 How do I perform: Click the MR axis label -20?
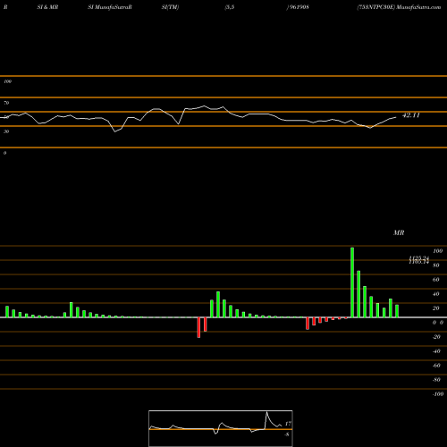click(x=436, y=337)
